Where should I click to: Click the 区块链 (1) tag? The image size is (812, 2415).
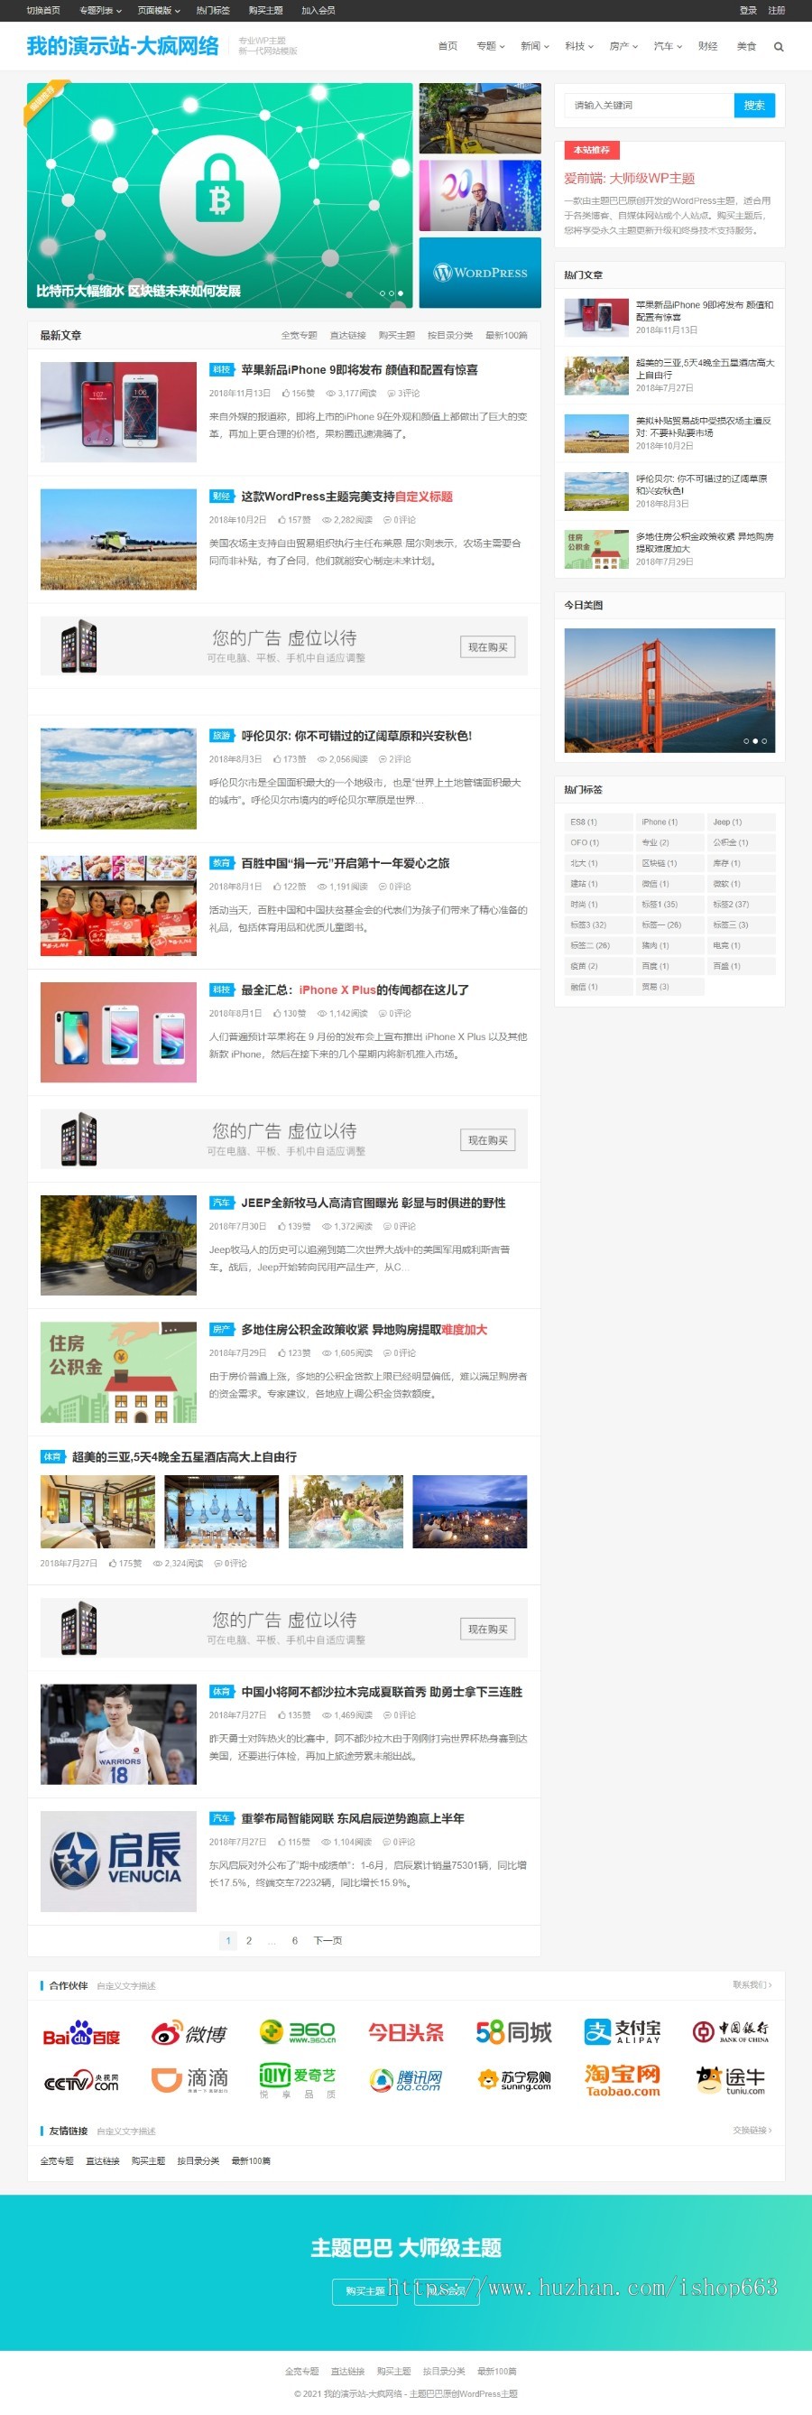click(669, 863)
